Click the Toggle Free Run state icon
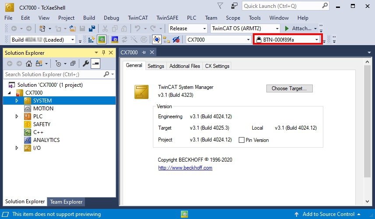 tap(144, 40)
